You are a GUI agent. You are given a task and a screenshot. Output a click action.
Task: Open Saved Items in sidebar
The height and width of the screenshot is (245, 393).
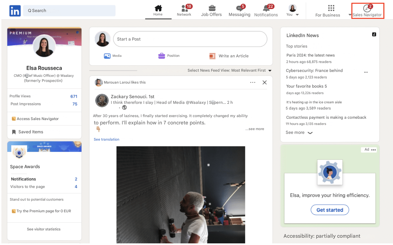(x=31, y=132)
